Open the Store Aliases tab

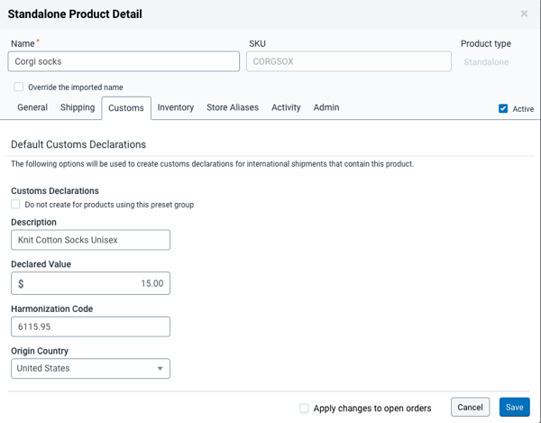coord(233,107)
